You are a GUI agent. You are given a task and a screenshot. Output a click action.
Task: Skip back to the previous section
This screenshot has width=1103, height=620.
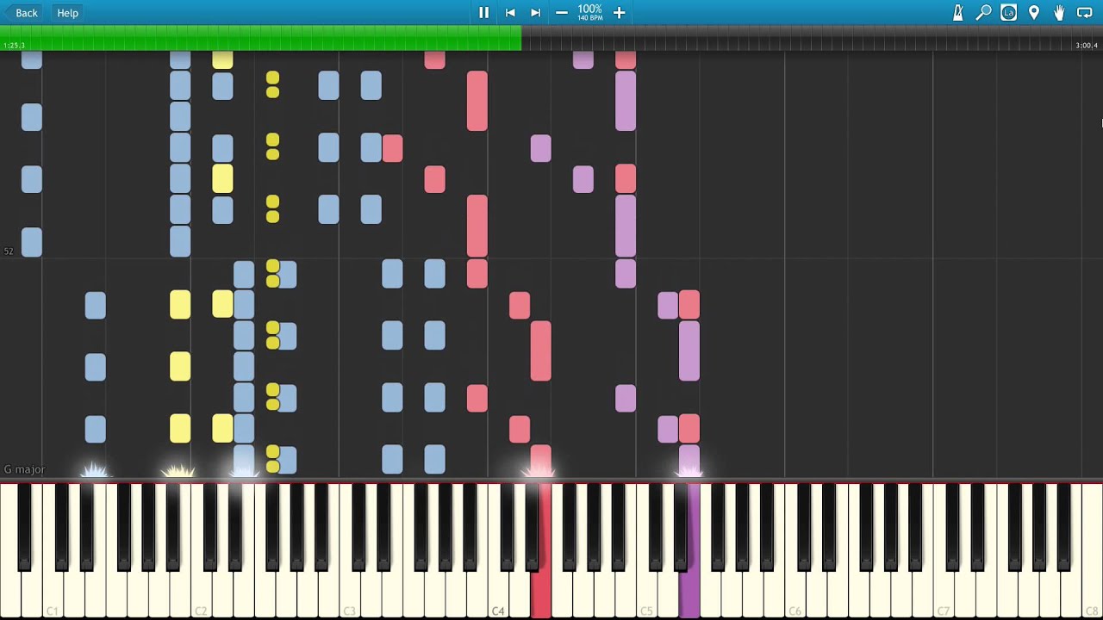click(510, 13)
